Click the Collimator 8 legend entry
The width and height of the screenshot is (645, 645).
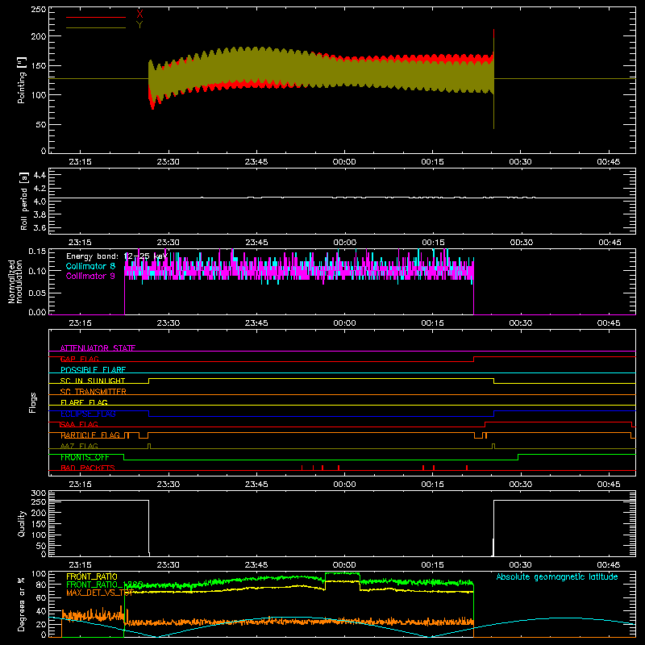(x=90, y=266)
